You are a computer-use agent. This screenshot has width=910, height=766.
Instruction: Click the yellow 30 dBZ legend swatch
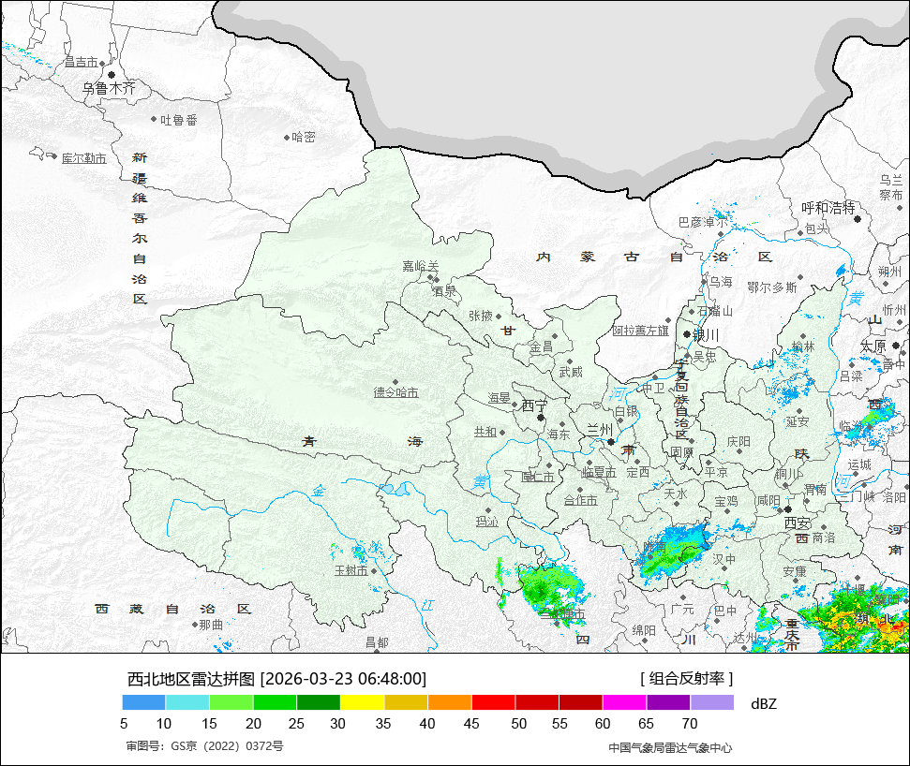coord(362,703)
